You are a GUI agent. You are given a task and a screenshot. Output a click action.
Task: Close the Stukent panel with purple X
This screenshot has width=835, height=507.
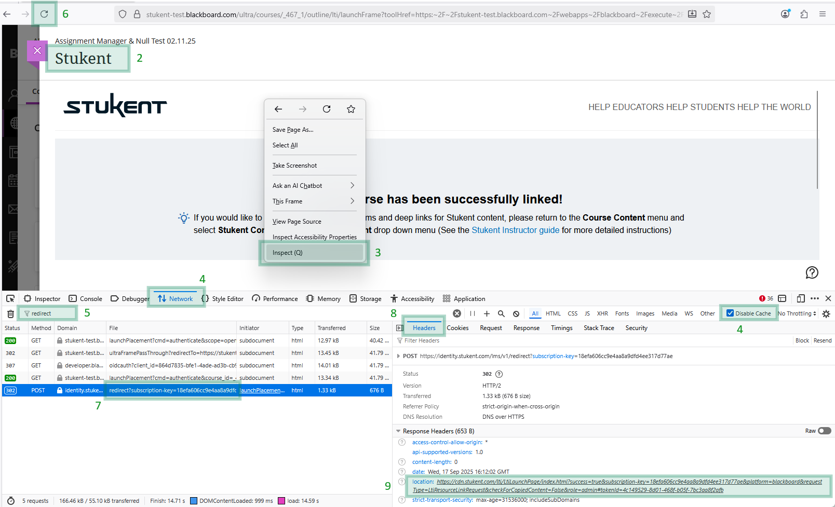tap(37, 51)
